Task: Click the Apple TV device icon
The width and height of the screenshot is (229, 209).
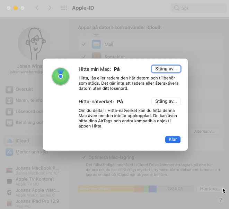Action: click(x=9, y=181)
